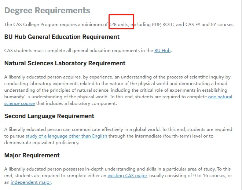The image size is (242, 190).
Task: Open the 'existing CAS major' link
Action: pos(127,176)
